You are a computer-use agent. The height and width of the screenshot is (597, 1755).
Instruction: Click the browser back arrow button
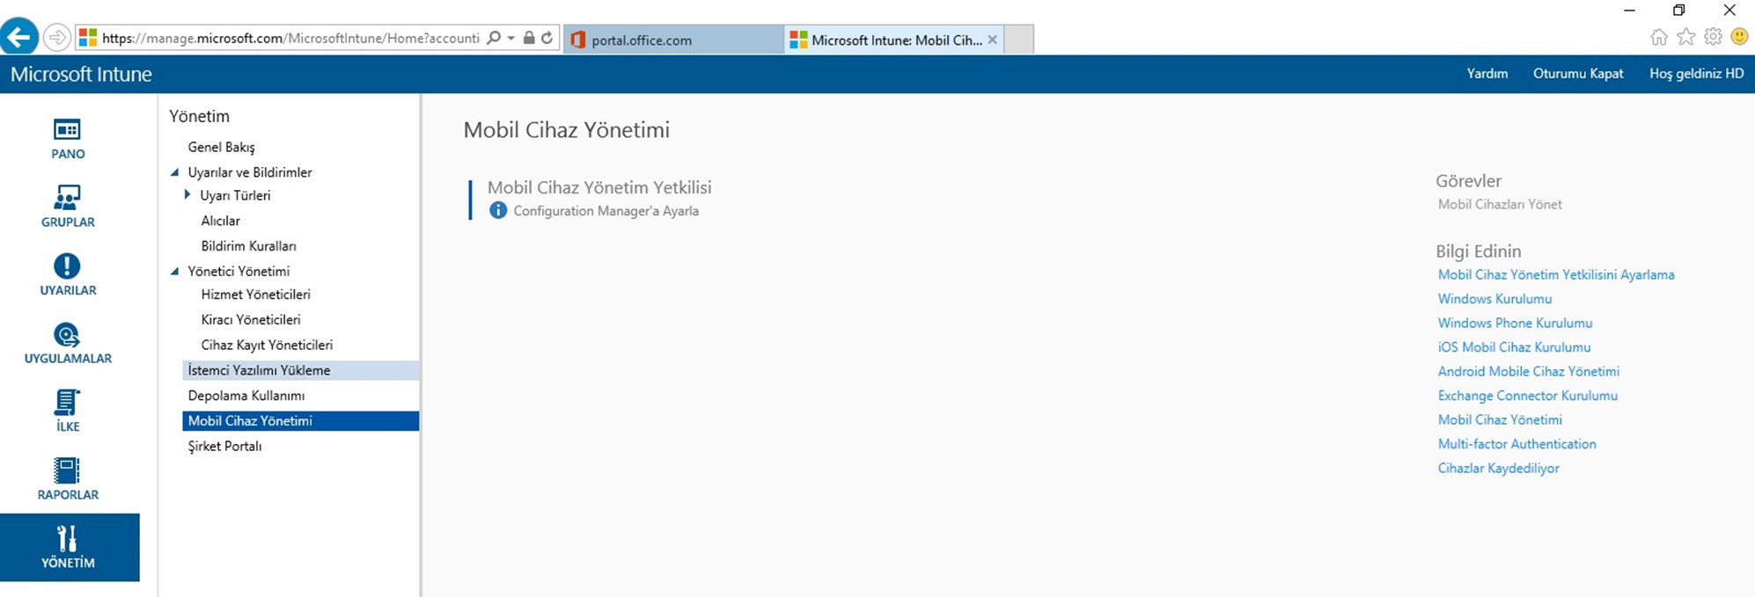(x=19, y=38)
